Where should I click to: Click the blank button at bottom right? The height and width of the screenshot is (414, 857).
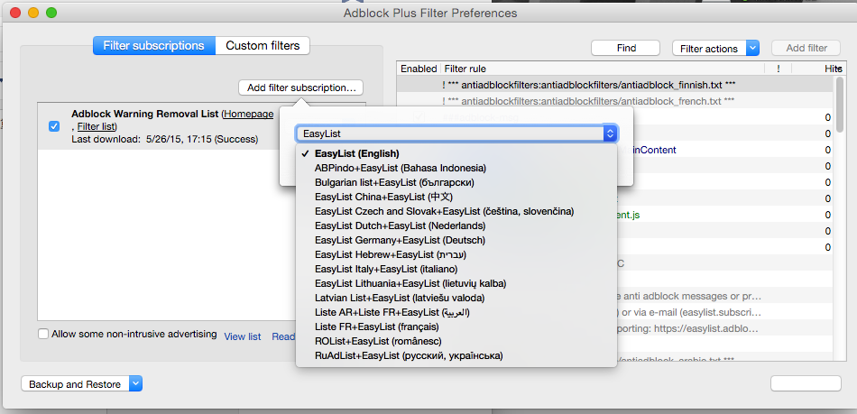(806, 383)
